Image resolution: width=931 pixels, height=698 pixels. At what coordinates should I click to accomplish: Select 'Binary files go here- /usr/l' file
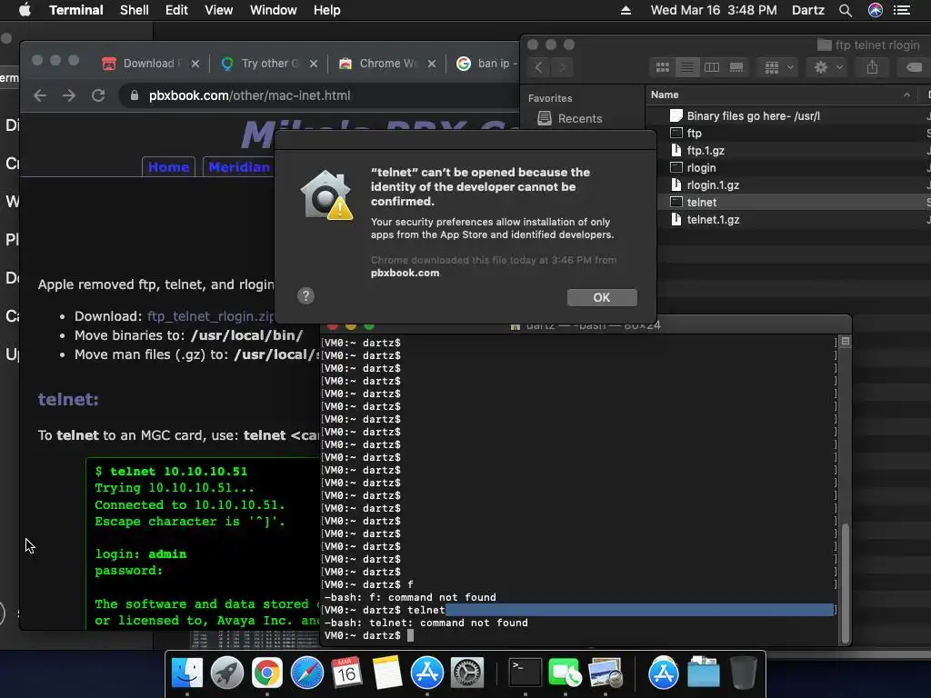coord(753,115)
